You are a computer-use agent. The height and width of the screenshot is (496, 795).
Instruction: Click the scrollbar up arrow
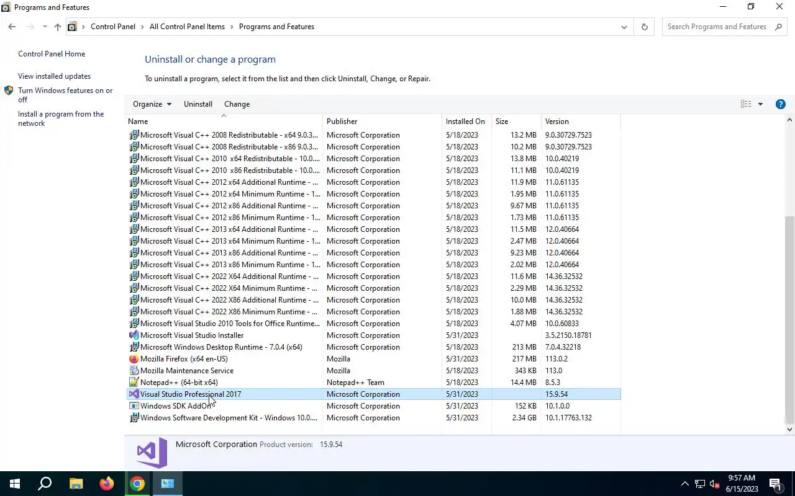coord(789,120)
